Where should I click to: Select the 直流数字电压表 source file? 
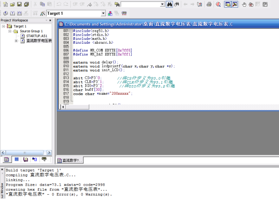pyautogui.click(x=39, y=41)
